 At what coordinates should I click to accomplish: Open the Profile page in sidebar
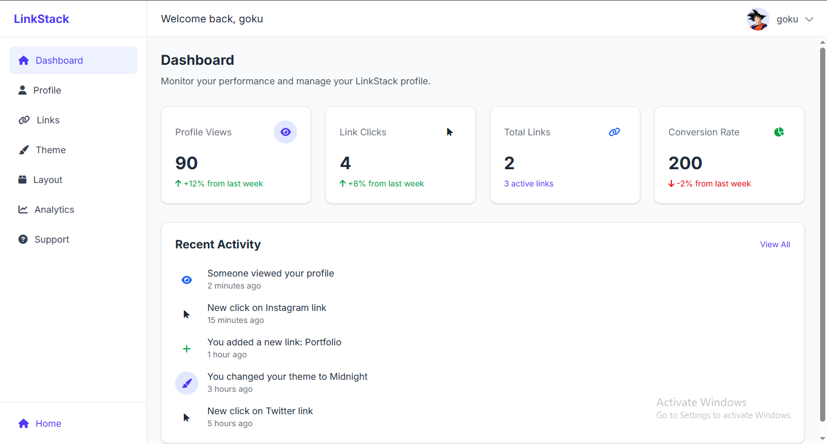pyautogui.click(x=47, y=90)
